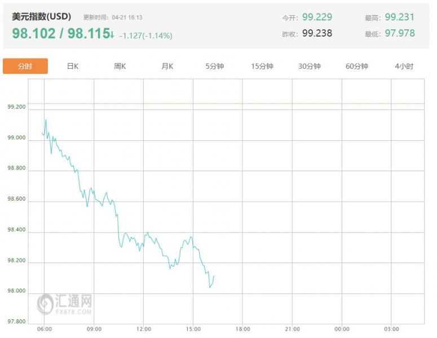Click the down arrow beside the price
Image resolution: width=437 pixels, height=338 pixels.
tap(112, 35)
